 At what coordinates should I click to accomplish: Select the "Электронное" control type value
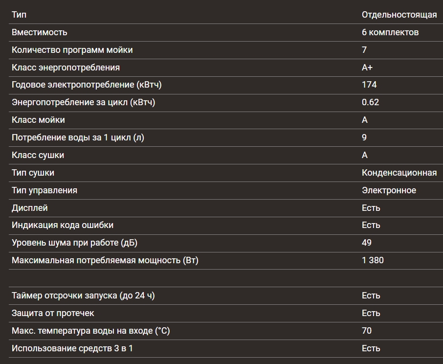[389, 190]
